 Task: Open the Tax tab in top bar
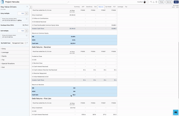click(126, 7)
